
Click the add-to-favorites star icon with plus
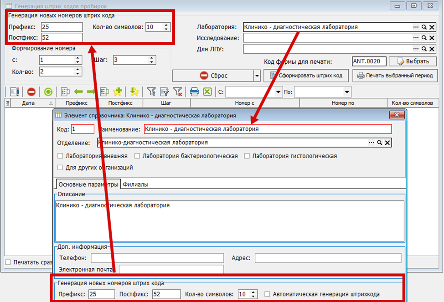point(118,92)
